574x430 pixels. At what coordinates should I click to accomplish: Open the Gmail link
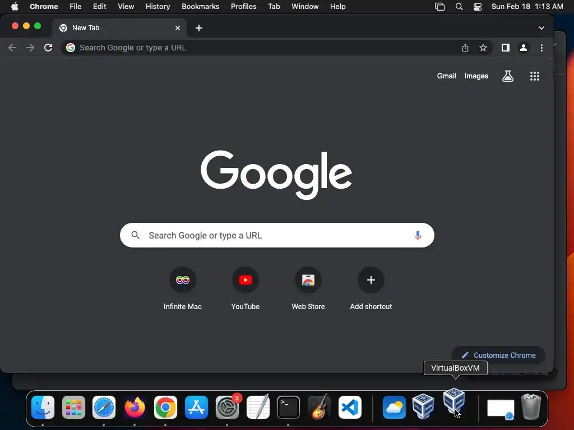[x=446, y=76]
